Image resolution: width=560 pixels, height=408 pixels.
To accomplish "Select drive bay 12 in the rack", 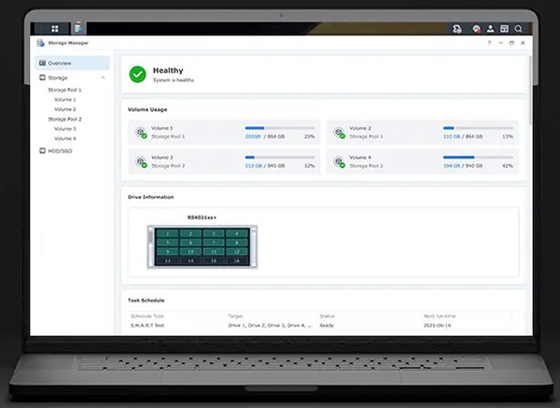I will 237,252.
